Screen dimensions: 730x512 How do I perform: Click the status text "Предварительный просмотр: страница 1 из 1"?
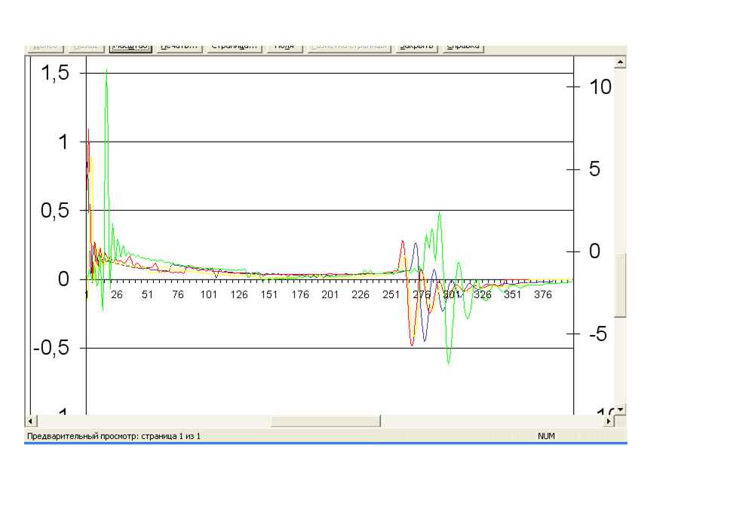click(x=114, y=436)
